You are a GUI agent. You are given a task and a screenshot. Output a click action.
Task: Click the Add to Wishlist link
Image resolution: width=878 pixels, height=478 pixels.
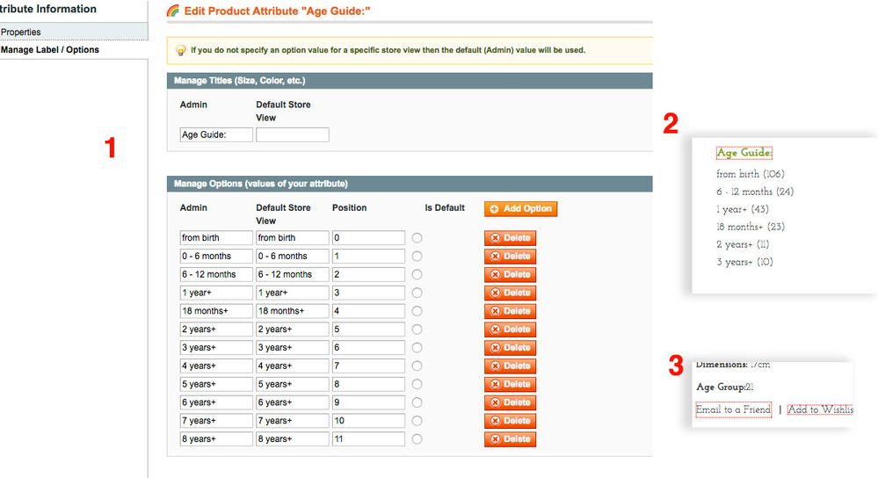click(820, 409)
